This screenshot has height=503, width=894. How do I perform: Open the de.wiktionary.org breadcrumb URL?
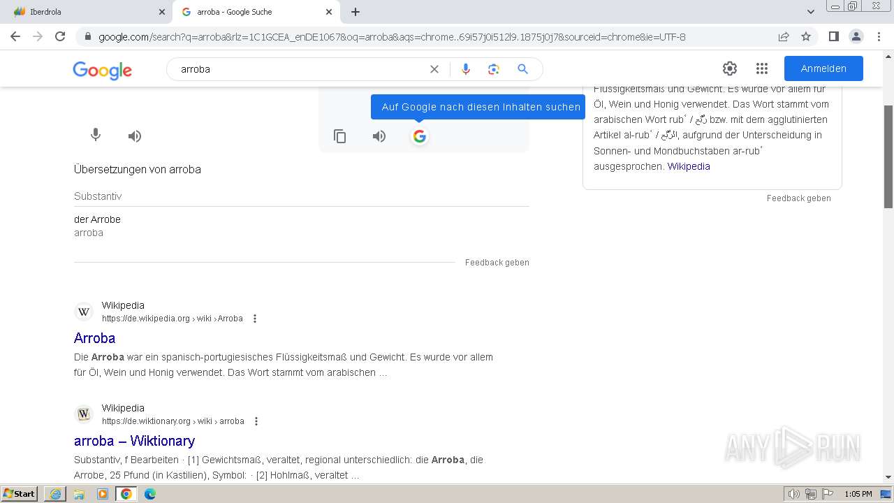click(173, 421)
